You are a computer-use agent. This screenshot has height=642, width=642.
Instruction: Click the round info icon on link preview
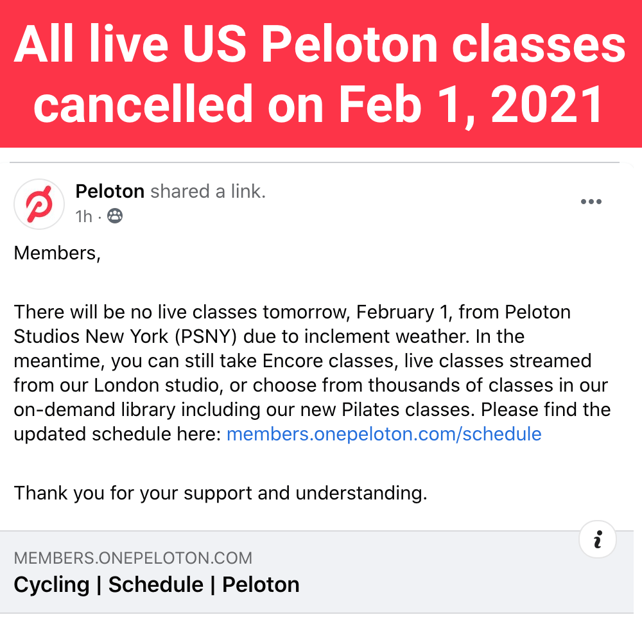point(598,539)
